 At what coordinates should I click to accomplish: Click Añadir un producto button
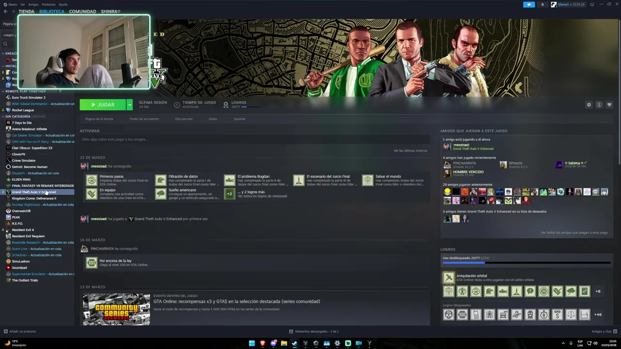(x=20, y=332)
